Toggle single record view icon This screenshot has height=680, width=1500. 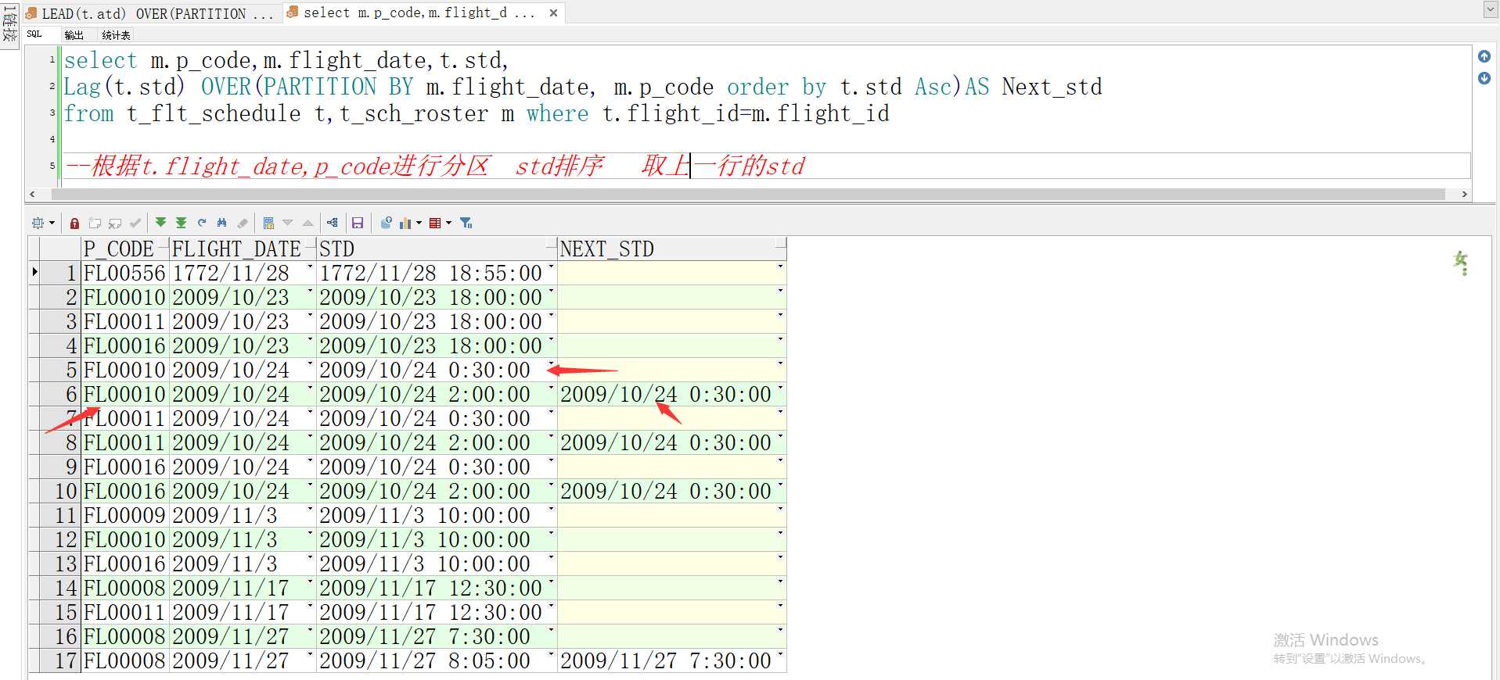[x=268, y=223]
